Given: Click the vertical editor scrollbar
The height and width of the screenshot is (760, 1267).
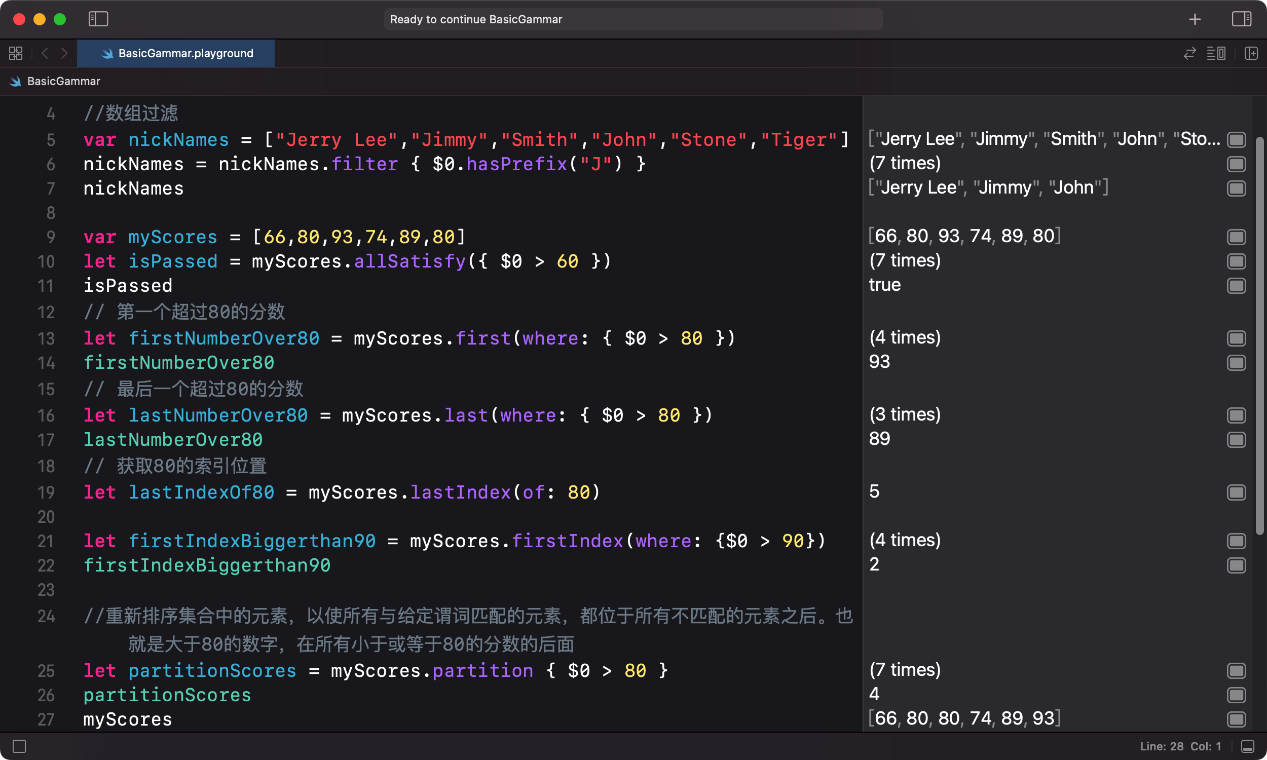Looking at the screenshot, I should (x=1260, y=335).
